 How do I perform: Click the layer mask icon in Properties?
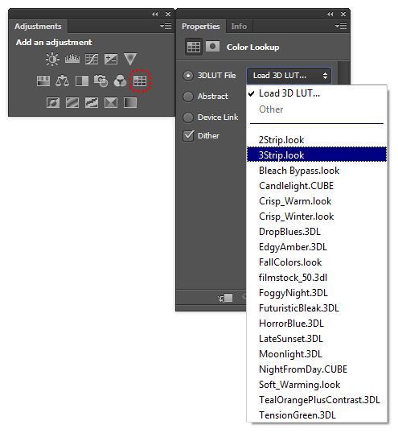[x=212, y=47]
